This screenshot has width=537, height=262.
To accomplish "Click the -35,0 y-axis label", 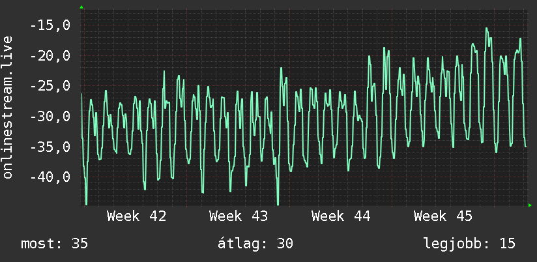I will point(50,147).
